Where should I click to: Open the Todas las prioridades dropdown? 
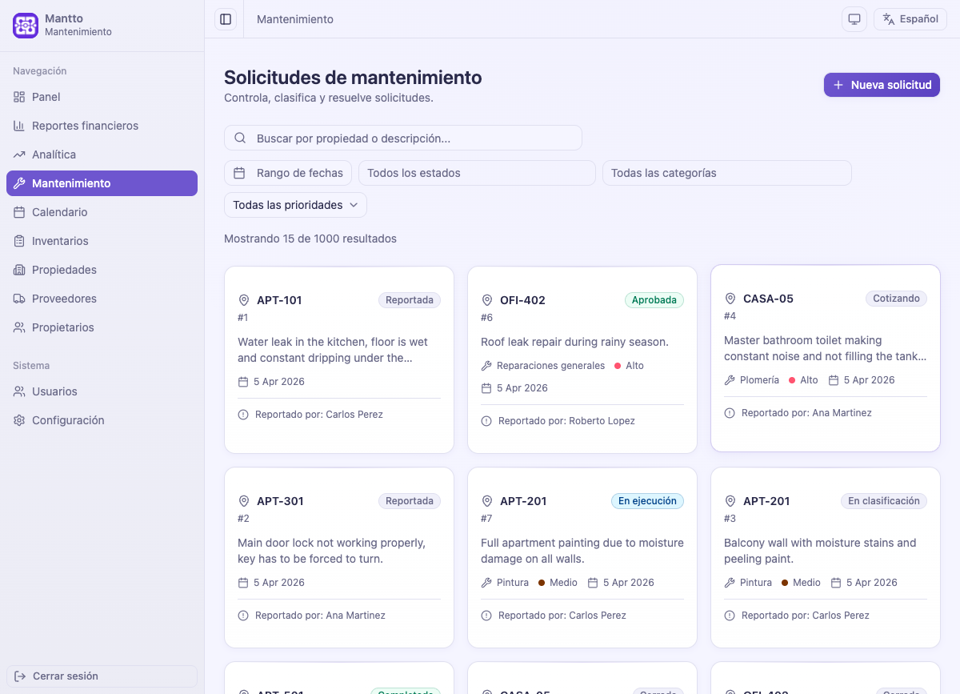(294, 205)
